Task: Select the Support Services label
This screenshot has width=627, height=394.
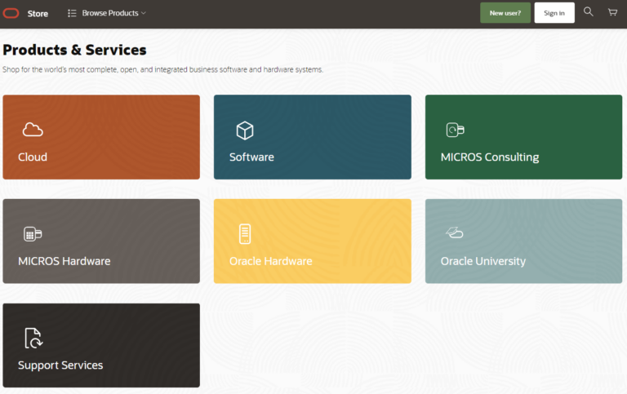Action: 60,365
